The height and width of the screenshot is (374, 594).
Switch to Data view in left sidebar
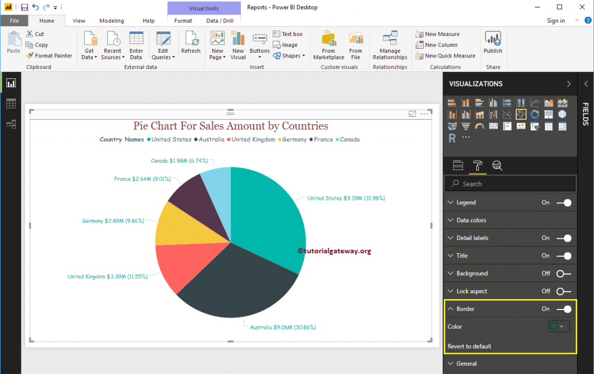point(11,103)
